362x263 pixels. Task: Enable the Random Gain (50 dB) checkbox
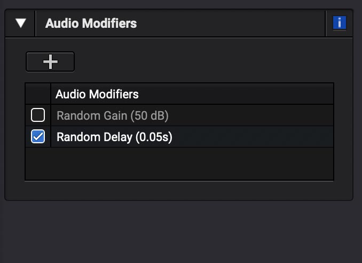[38, 115]
